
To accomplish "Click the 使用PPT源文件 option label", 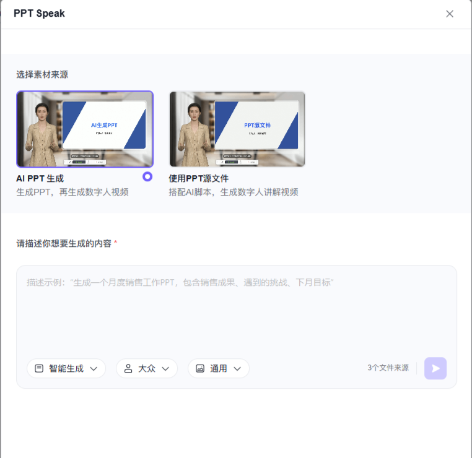I will click(x=199, y=178).
